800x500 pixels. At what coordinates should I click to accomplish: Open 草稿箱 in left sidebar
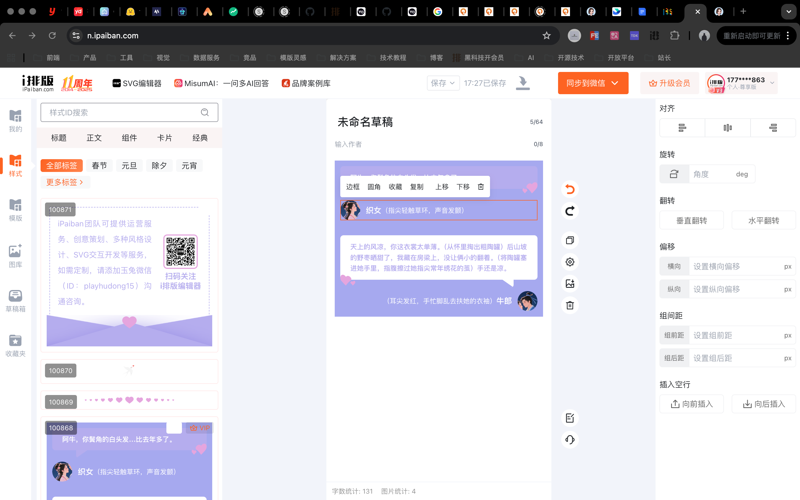(15, 301)
